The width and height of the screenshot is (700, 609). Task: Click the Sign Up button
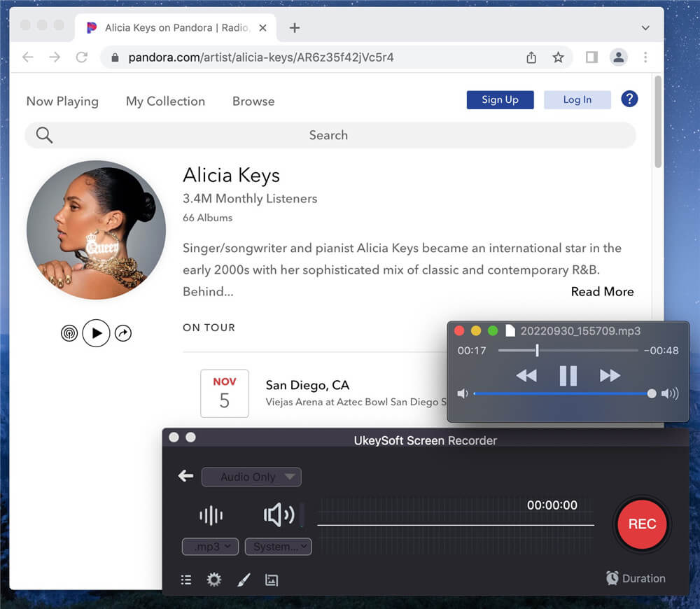click(500, 99)
